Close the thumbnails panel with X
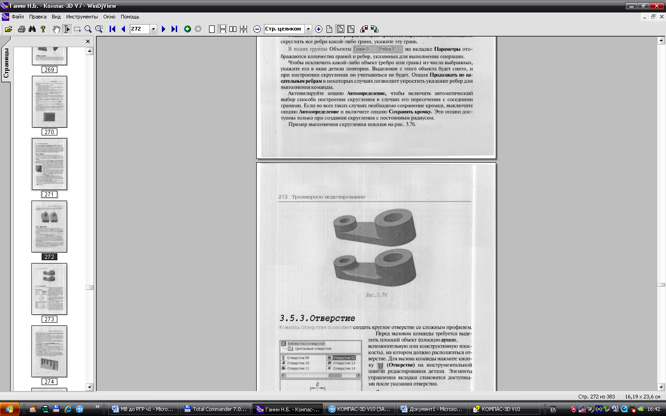 tap(88, 42)
